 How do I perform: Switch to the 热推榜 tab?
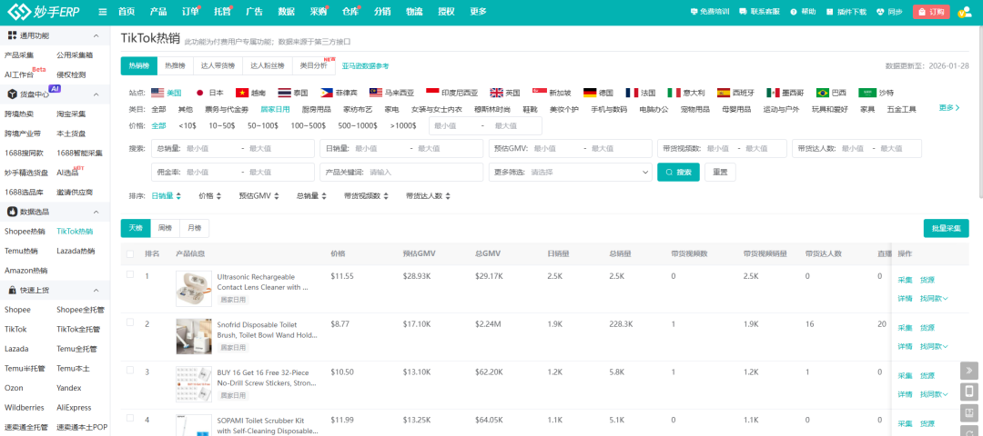(175, 65)
